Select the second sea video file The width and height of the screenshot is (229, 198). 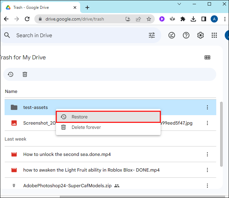tap(67, 154)
